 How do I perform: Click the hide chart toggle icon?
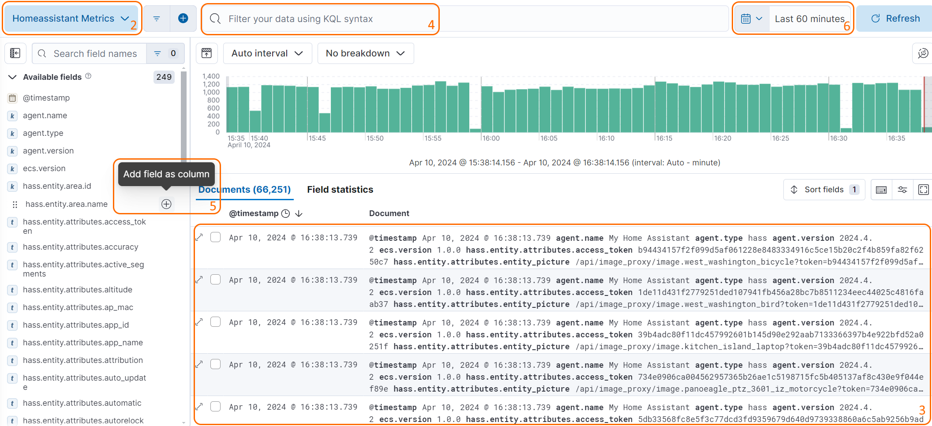tap(206, 53)
